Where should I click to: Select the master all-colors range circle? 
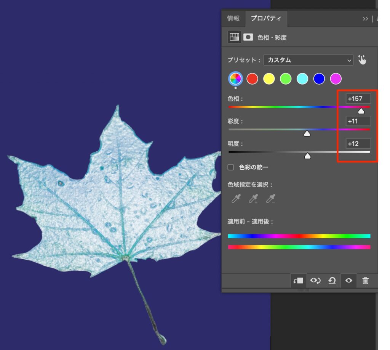coord(235,79)
